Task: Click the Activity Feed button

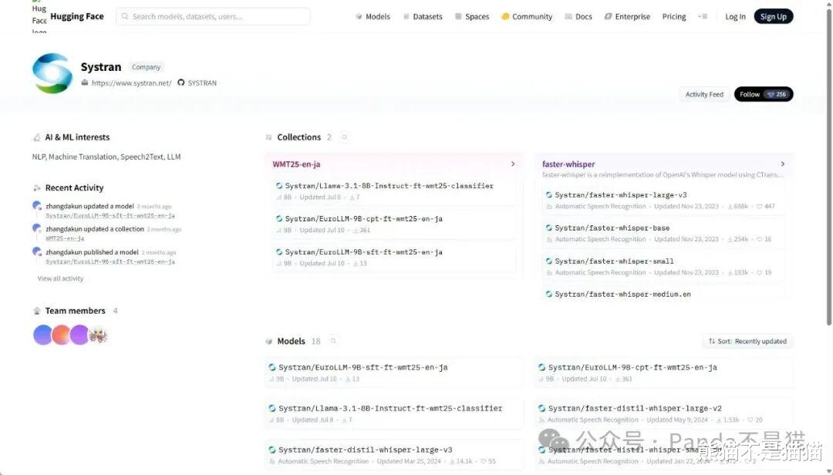Action: 704,94
